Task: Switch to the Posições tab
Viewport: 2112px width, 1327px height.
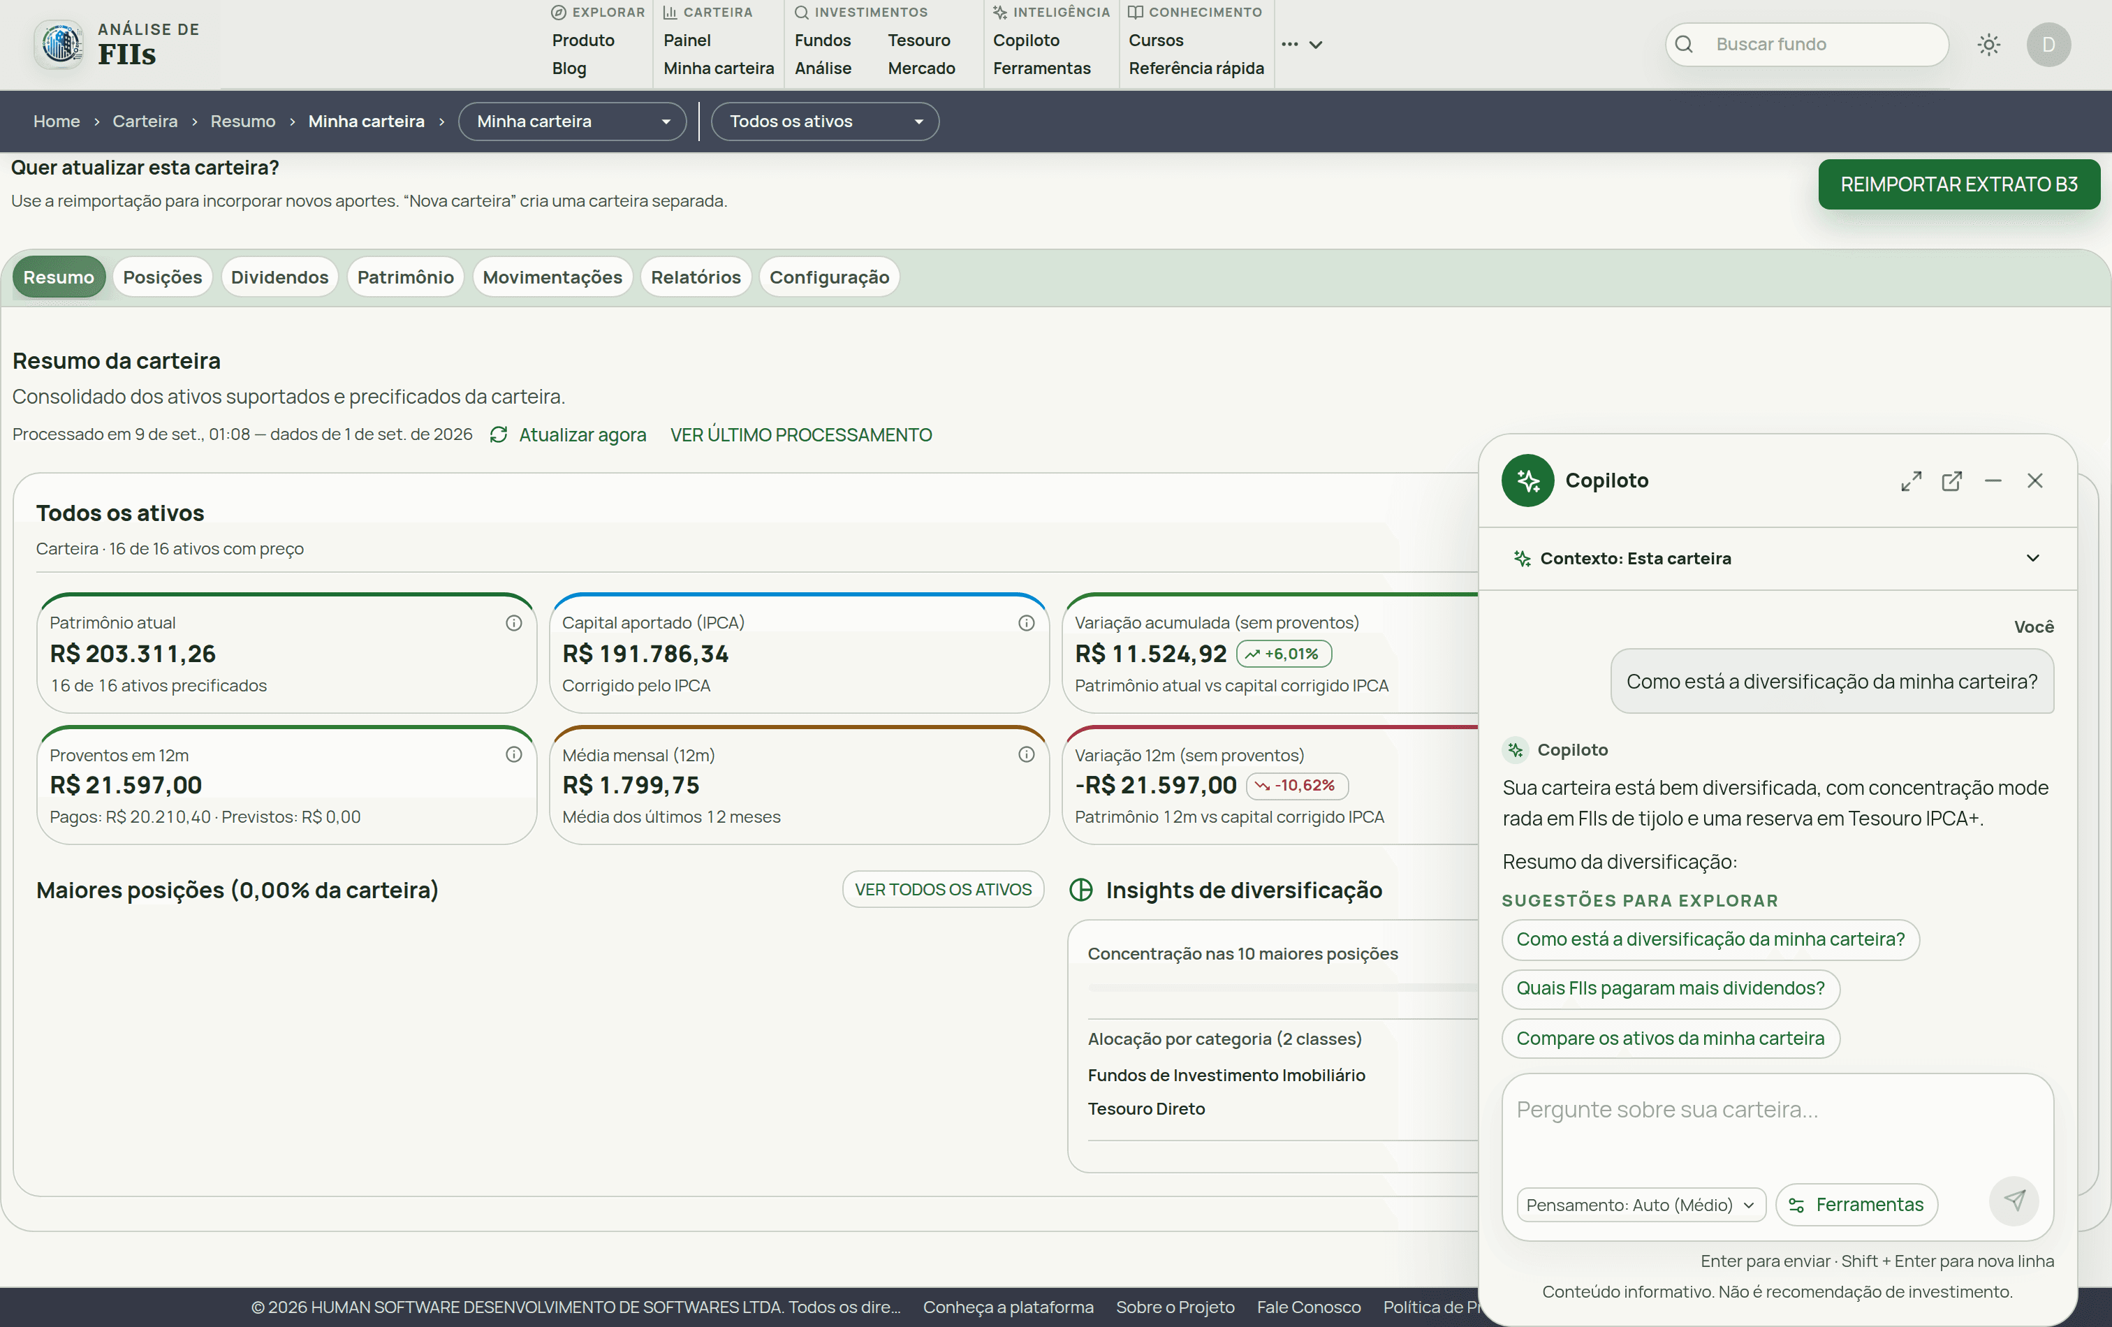Action: click(162, 277)
